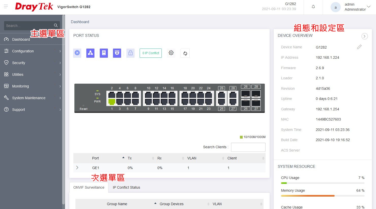
Task: Click the server device icon in Port Status
Action: click(104, 53)
